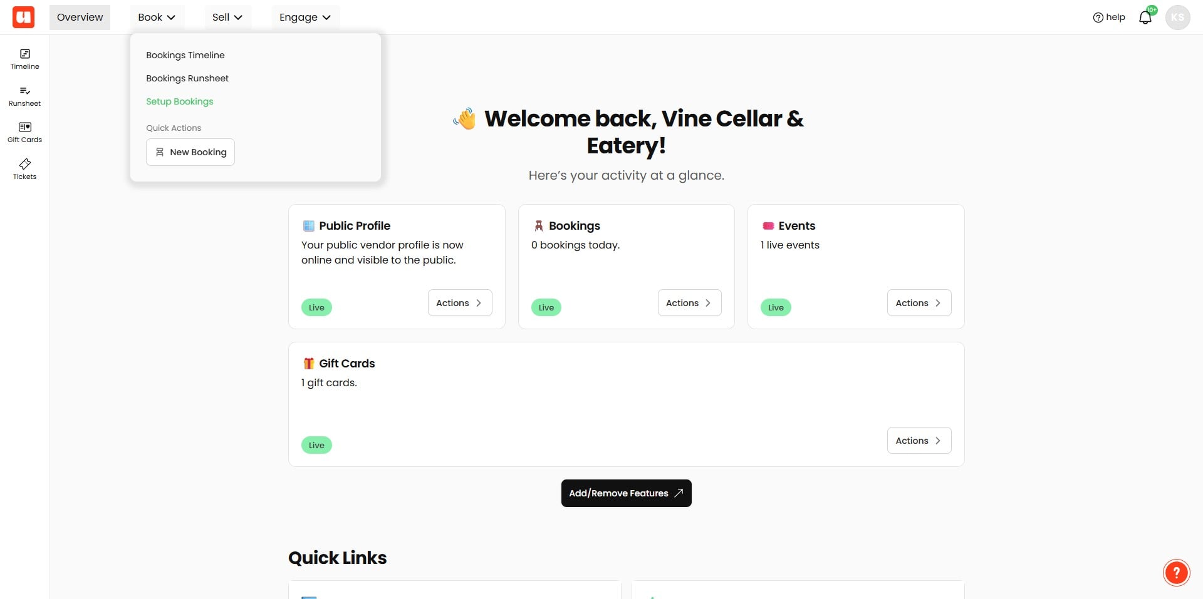Open Actions for the Bookings card
1203x599 pixels.
(x=689, y=303)
